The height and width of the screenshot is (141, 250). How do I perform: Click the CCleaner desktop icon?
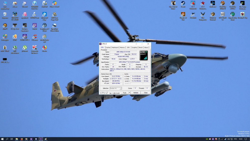click(x=34, y=37)
